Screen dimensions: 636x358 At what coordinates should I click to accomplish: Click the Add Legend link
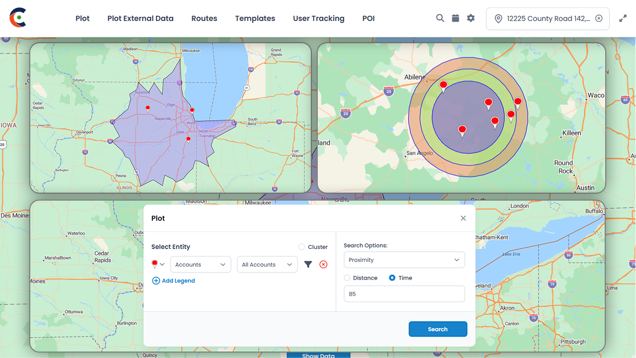point(178,281)
